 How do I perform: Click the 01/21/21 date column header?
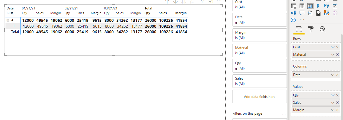click(28, 8)
